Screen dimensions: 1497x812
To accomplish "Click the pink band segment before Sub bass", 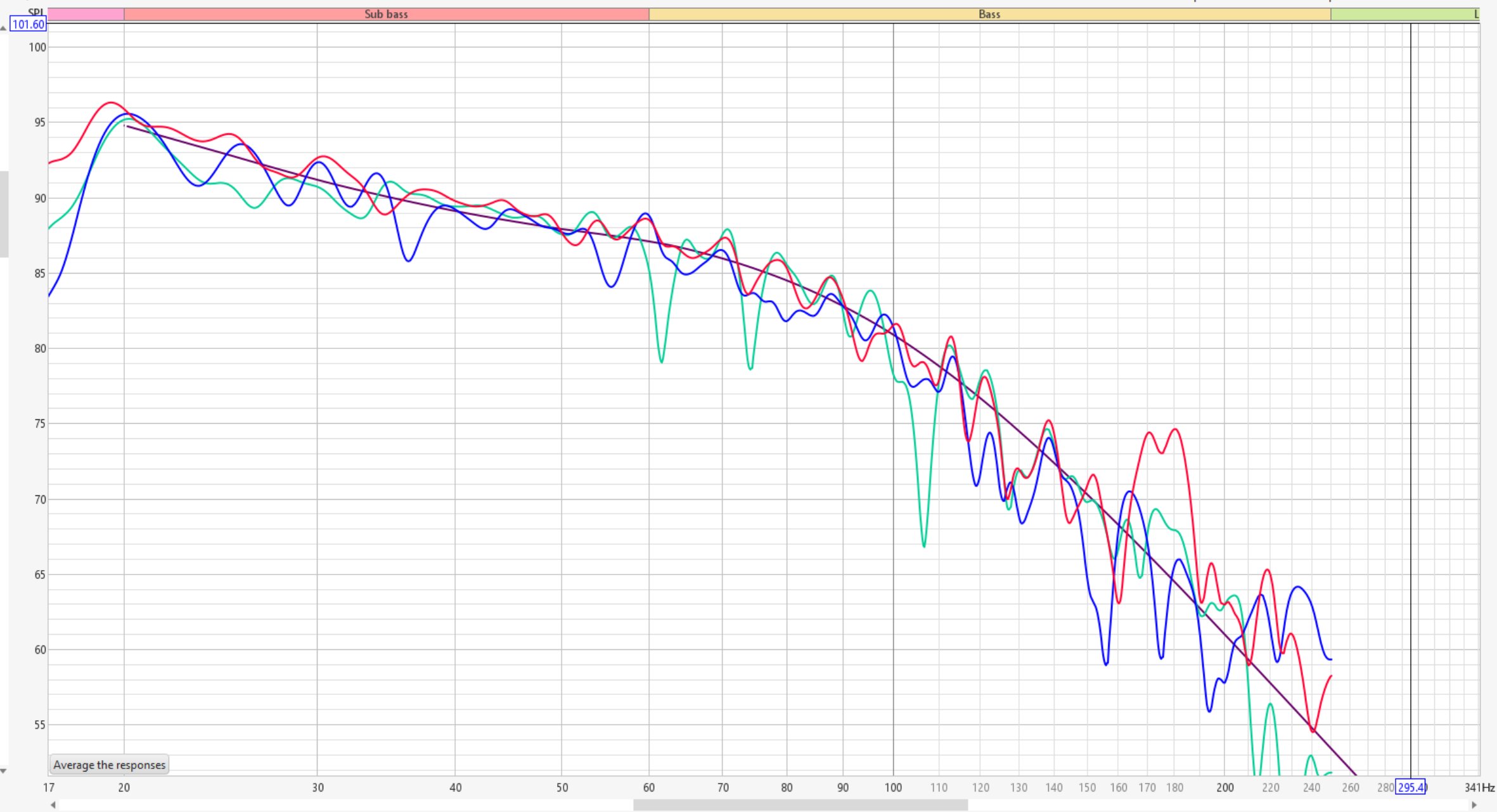I will point(86,14).
